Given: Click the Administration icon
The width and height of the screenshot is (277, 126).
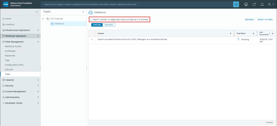Looking at the screenshot, I should (4, 97).
